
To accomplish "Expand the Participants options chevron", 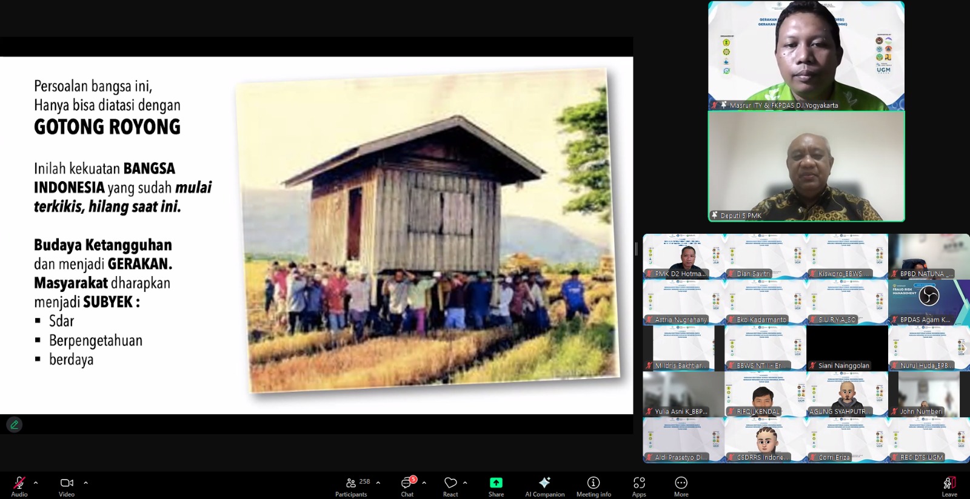I will (378, 483).
